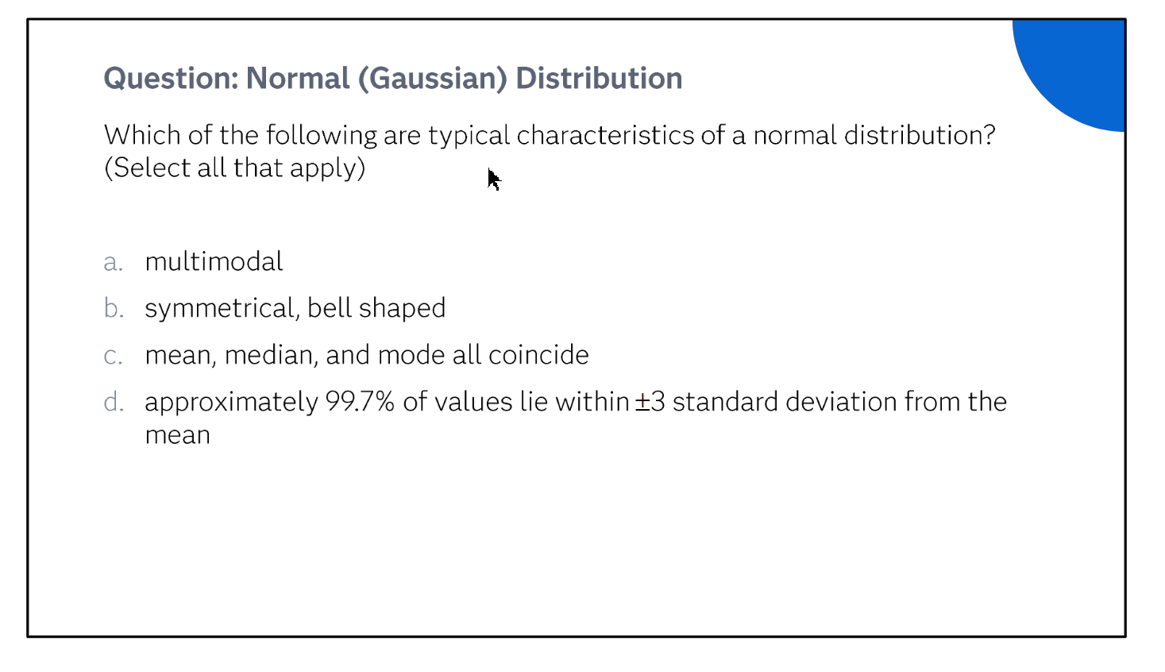This screenshot has width=1165, height=672.
Task: Click the letter 'a.' list marker
Action: 114,262
